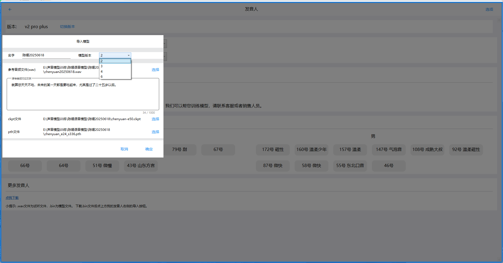The height and width of the screenshot is (263, 503).
Task: Select voice 55号 东北口音
Action: 350,166
